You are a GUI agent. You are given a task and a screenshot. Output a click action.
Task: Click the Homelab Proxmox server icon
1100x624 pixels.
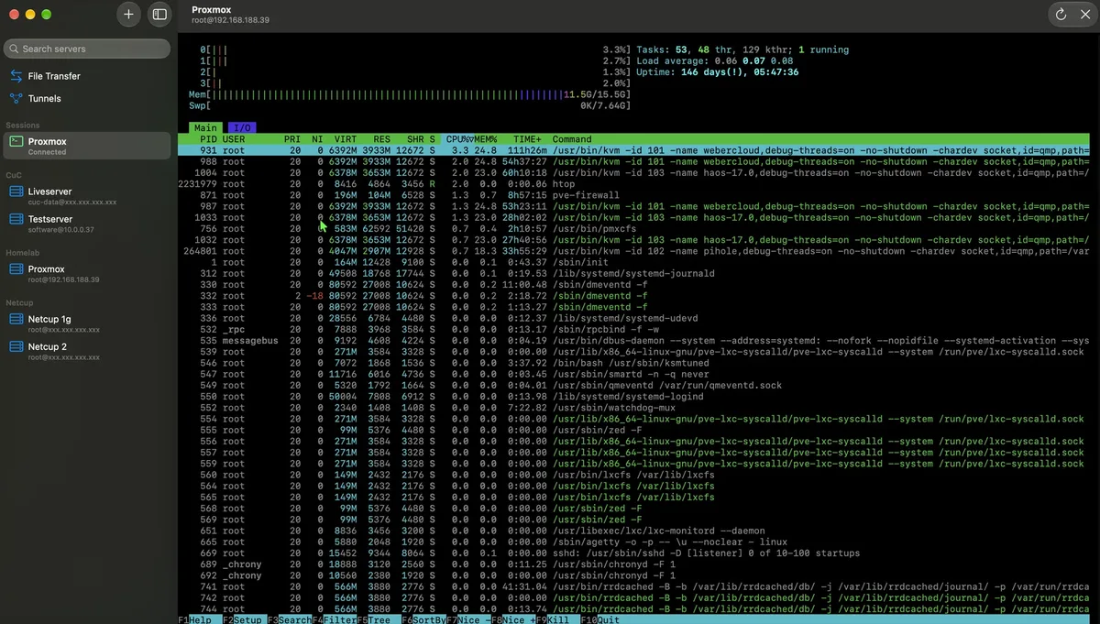click(16, 269)
